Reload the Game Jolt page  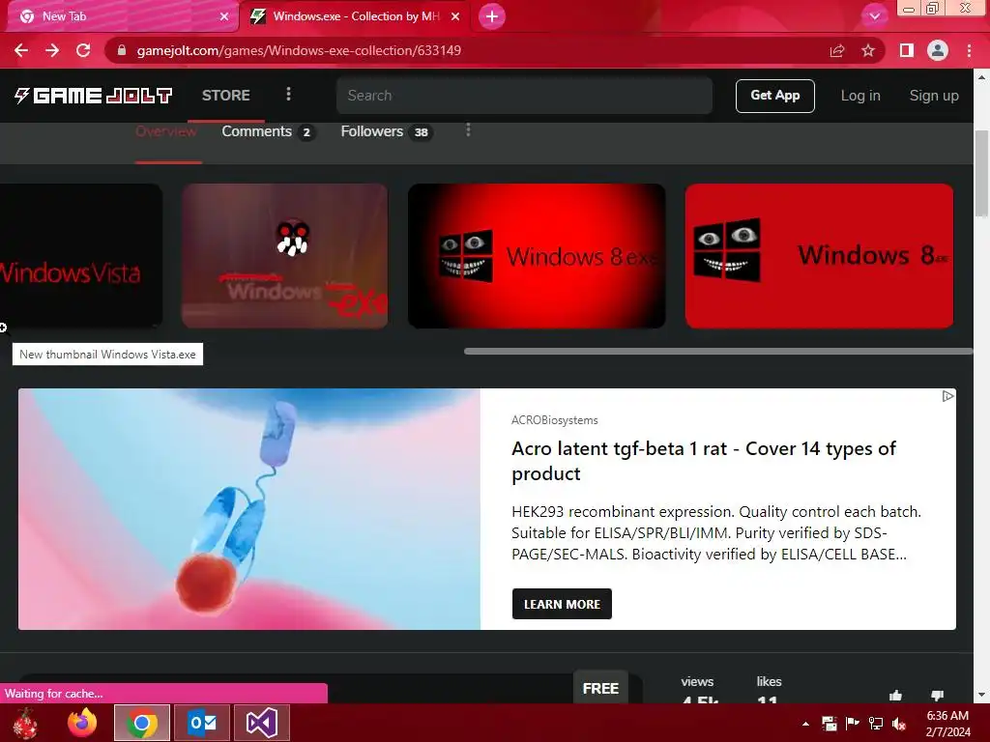[83, 50]
